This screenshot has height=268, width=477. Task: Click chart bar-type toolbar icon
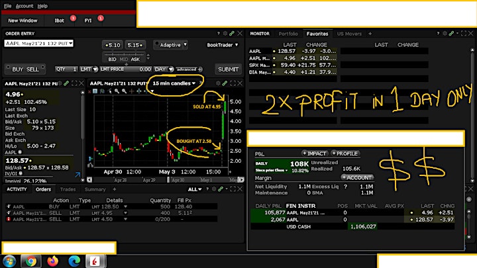pos(102,91)
